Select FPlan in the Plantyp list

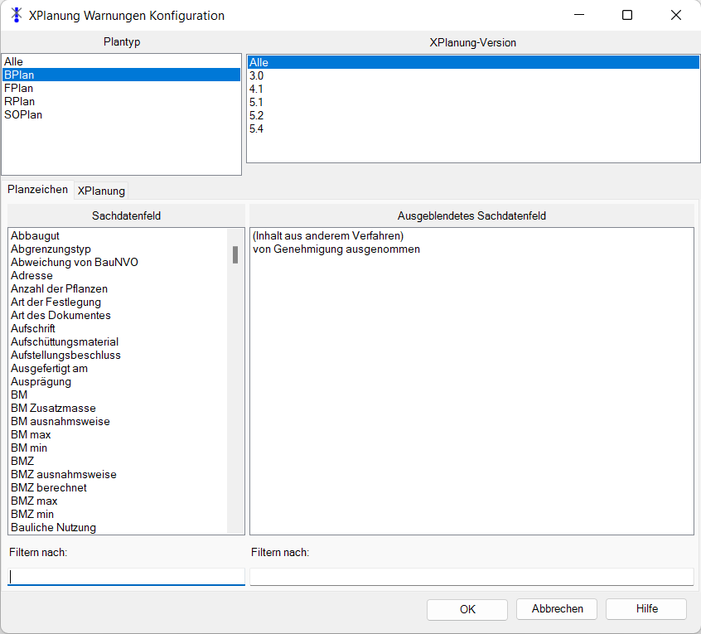point(18,88)
